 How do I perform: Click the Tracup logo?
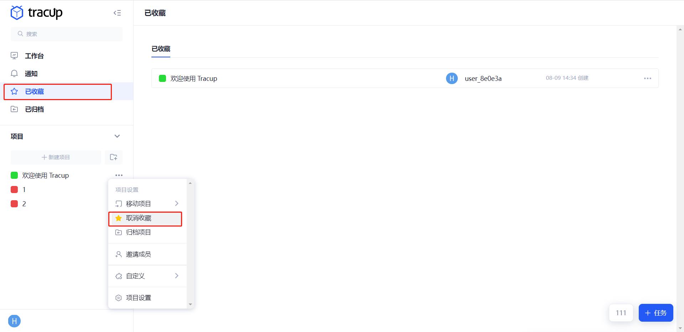[36, 13]
